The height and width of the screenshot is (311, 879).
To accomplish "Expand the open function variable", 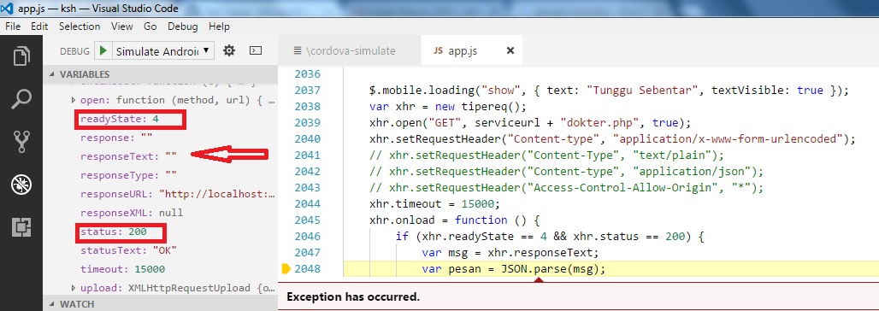I will coord(74,101).
